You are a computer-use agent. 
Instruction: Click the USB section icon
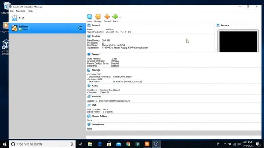pyautogui.click(x=89, y=105)
